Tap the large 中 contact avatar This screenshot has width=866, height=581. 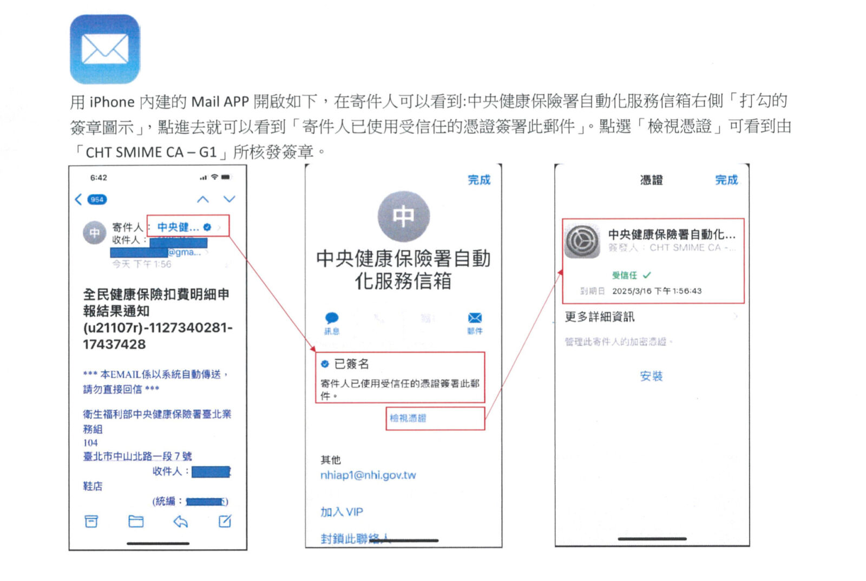coord(404,217)
